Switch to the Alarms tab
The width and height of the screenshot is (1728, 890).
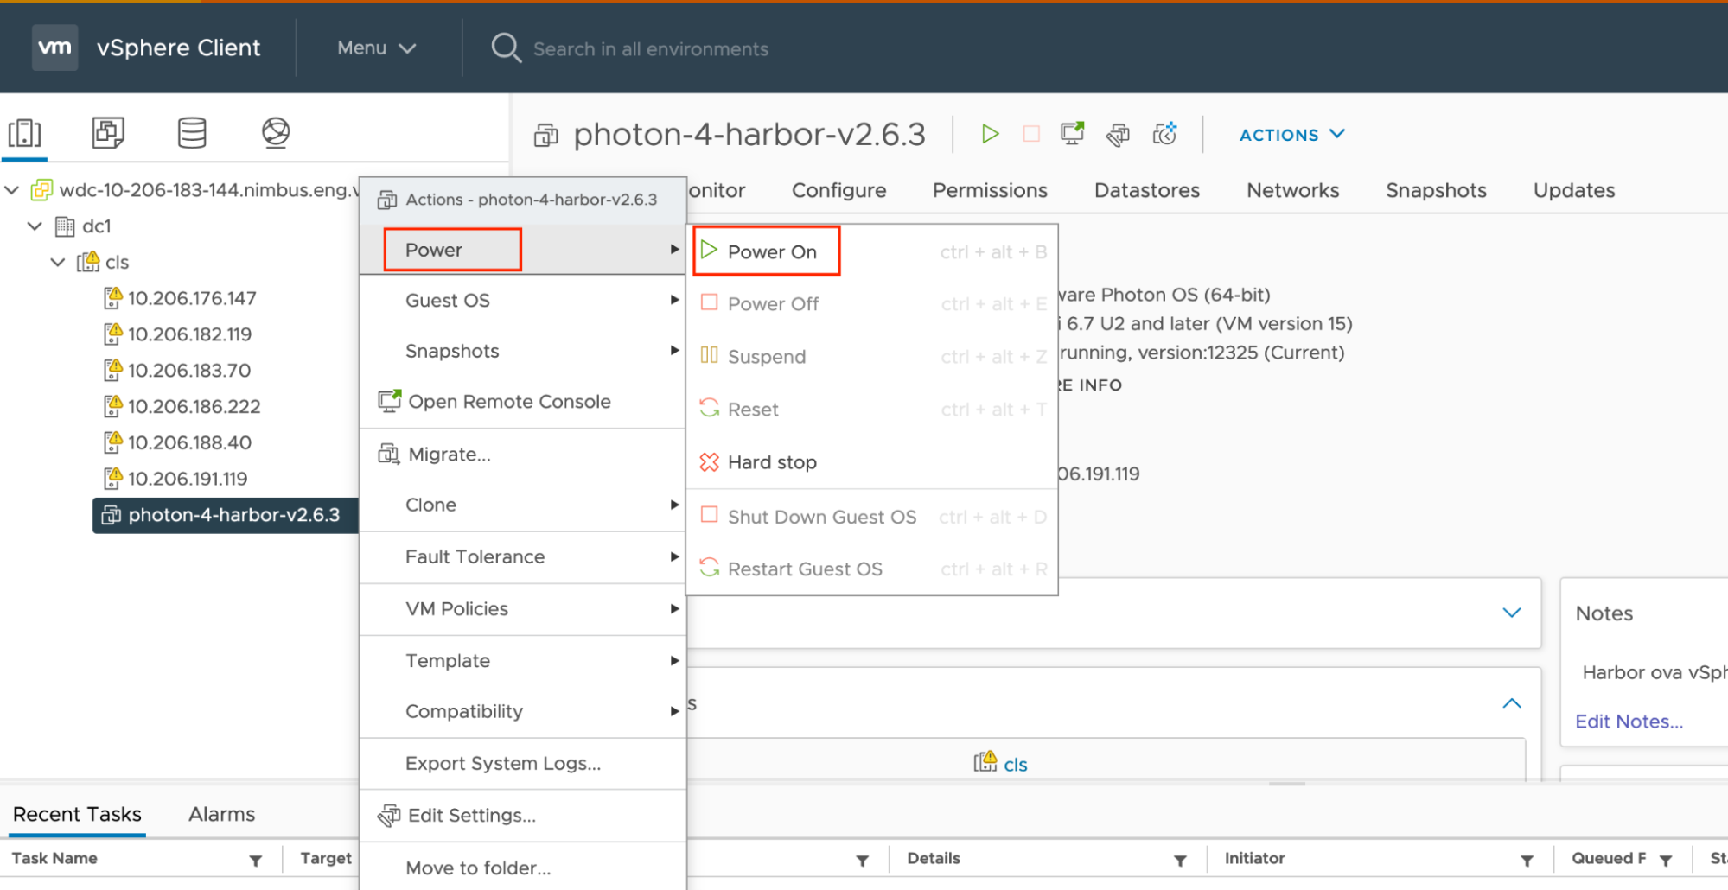[x=221, y=814]
